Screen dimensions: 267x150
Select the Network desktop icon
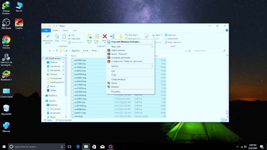tap(6, 127)
